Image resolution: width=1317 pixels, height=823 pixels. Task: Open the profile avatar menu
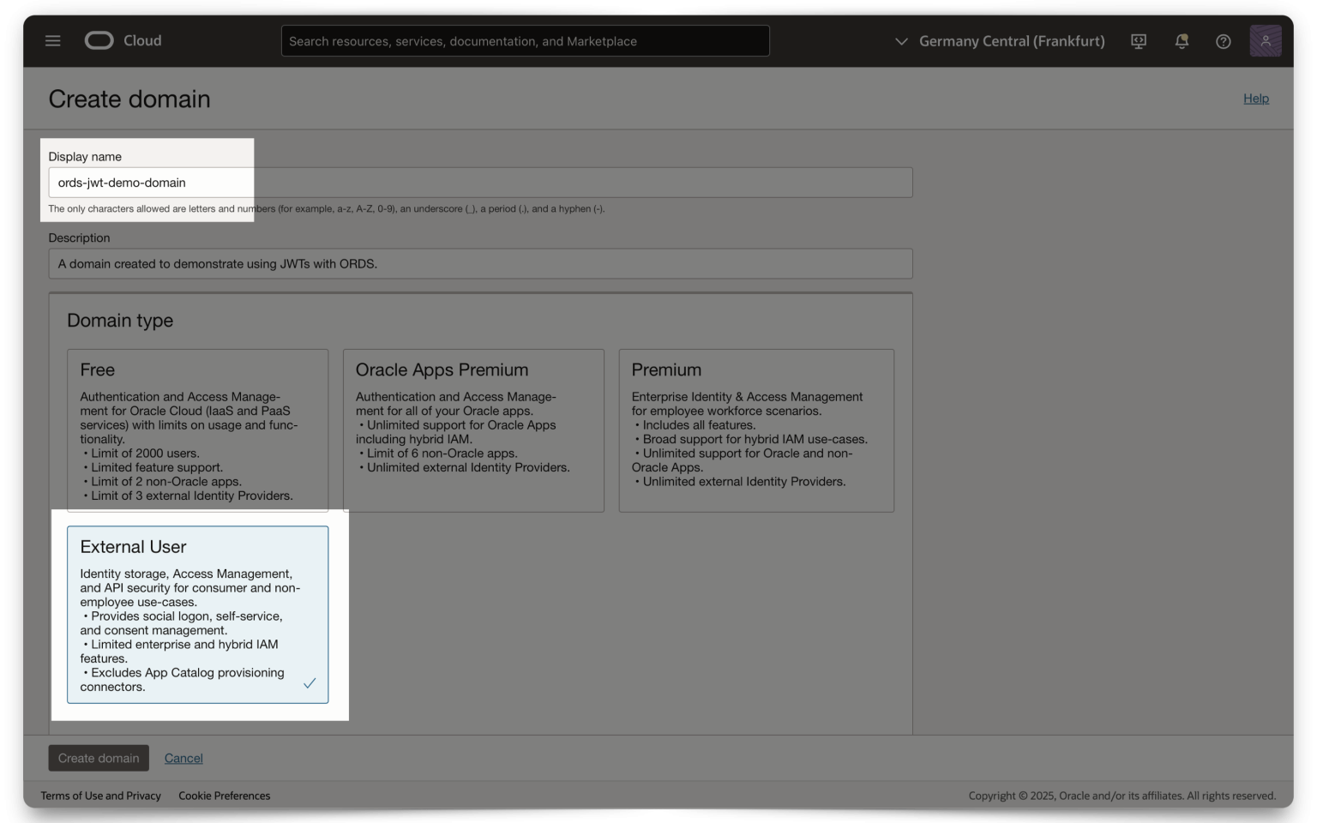1266,40
